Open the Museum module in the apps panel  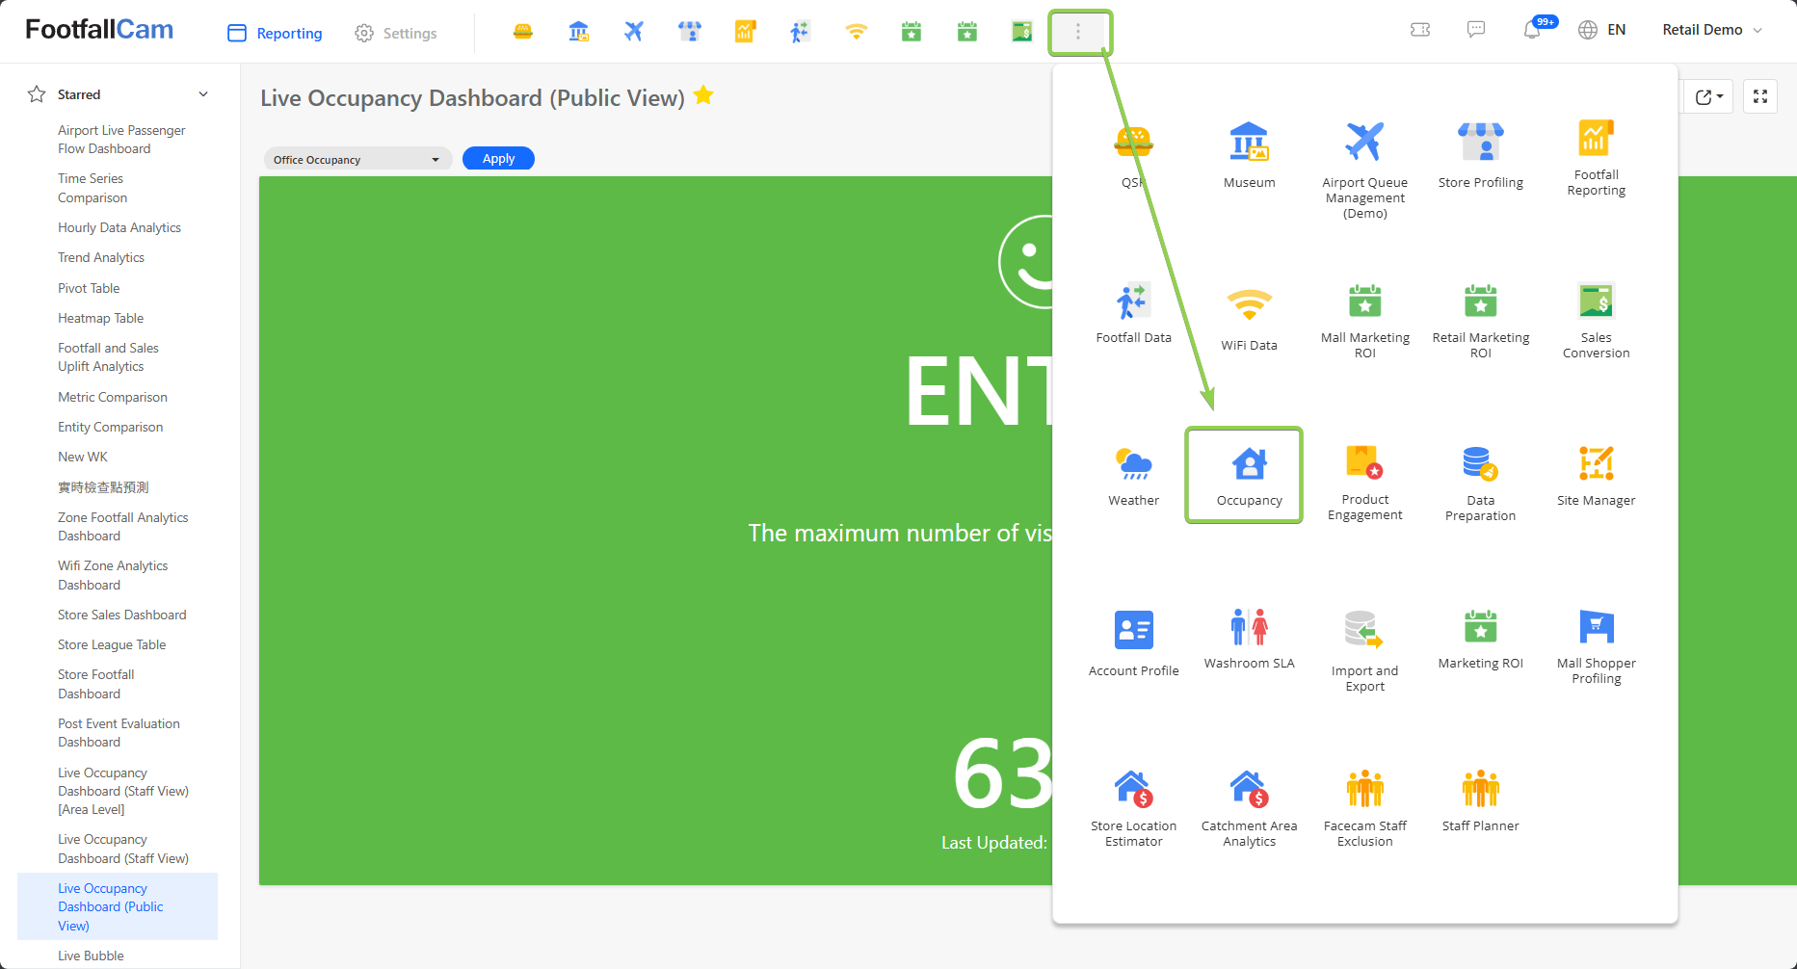click(x=1249, y=155)
